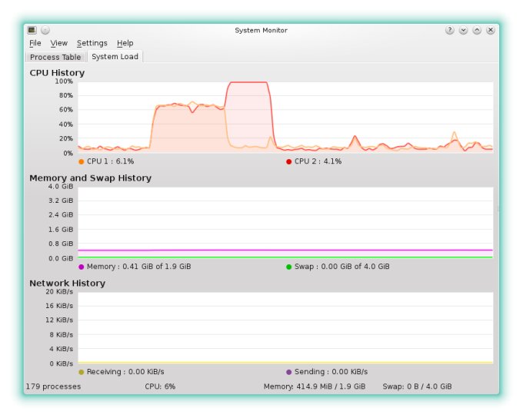Maximize the System Monitor window

tap(477, 30)
